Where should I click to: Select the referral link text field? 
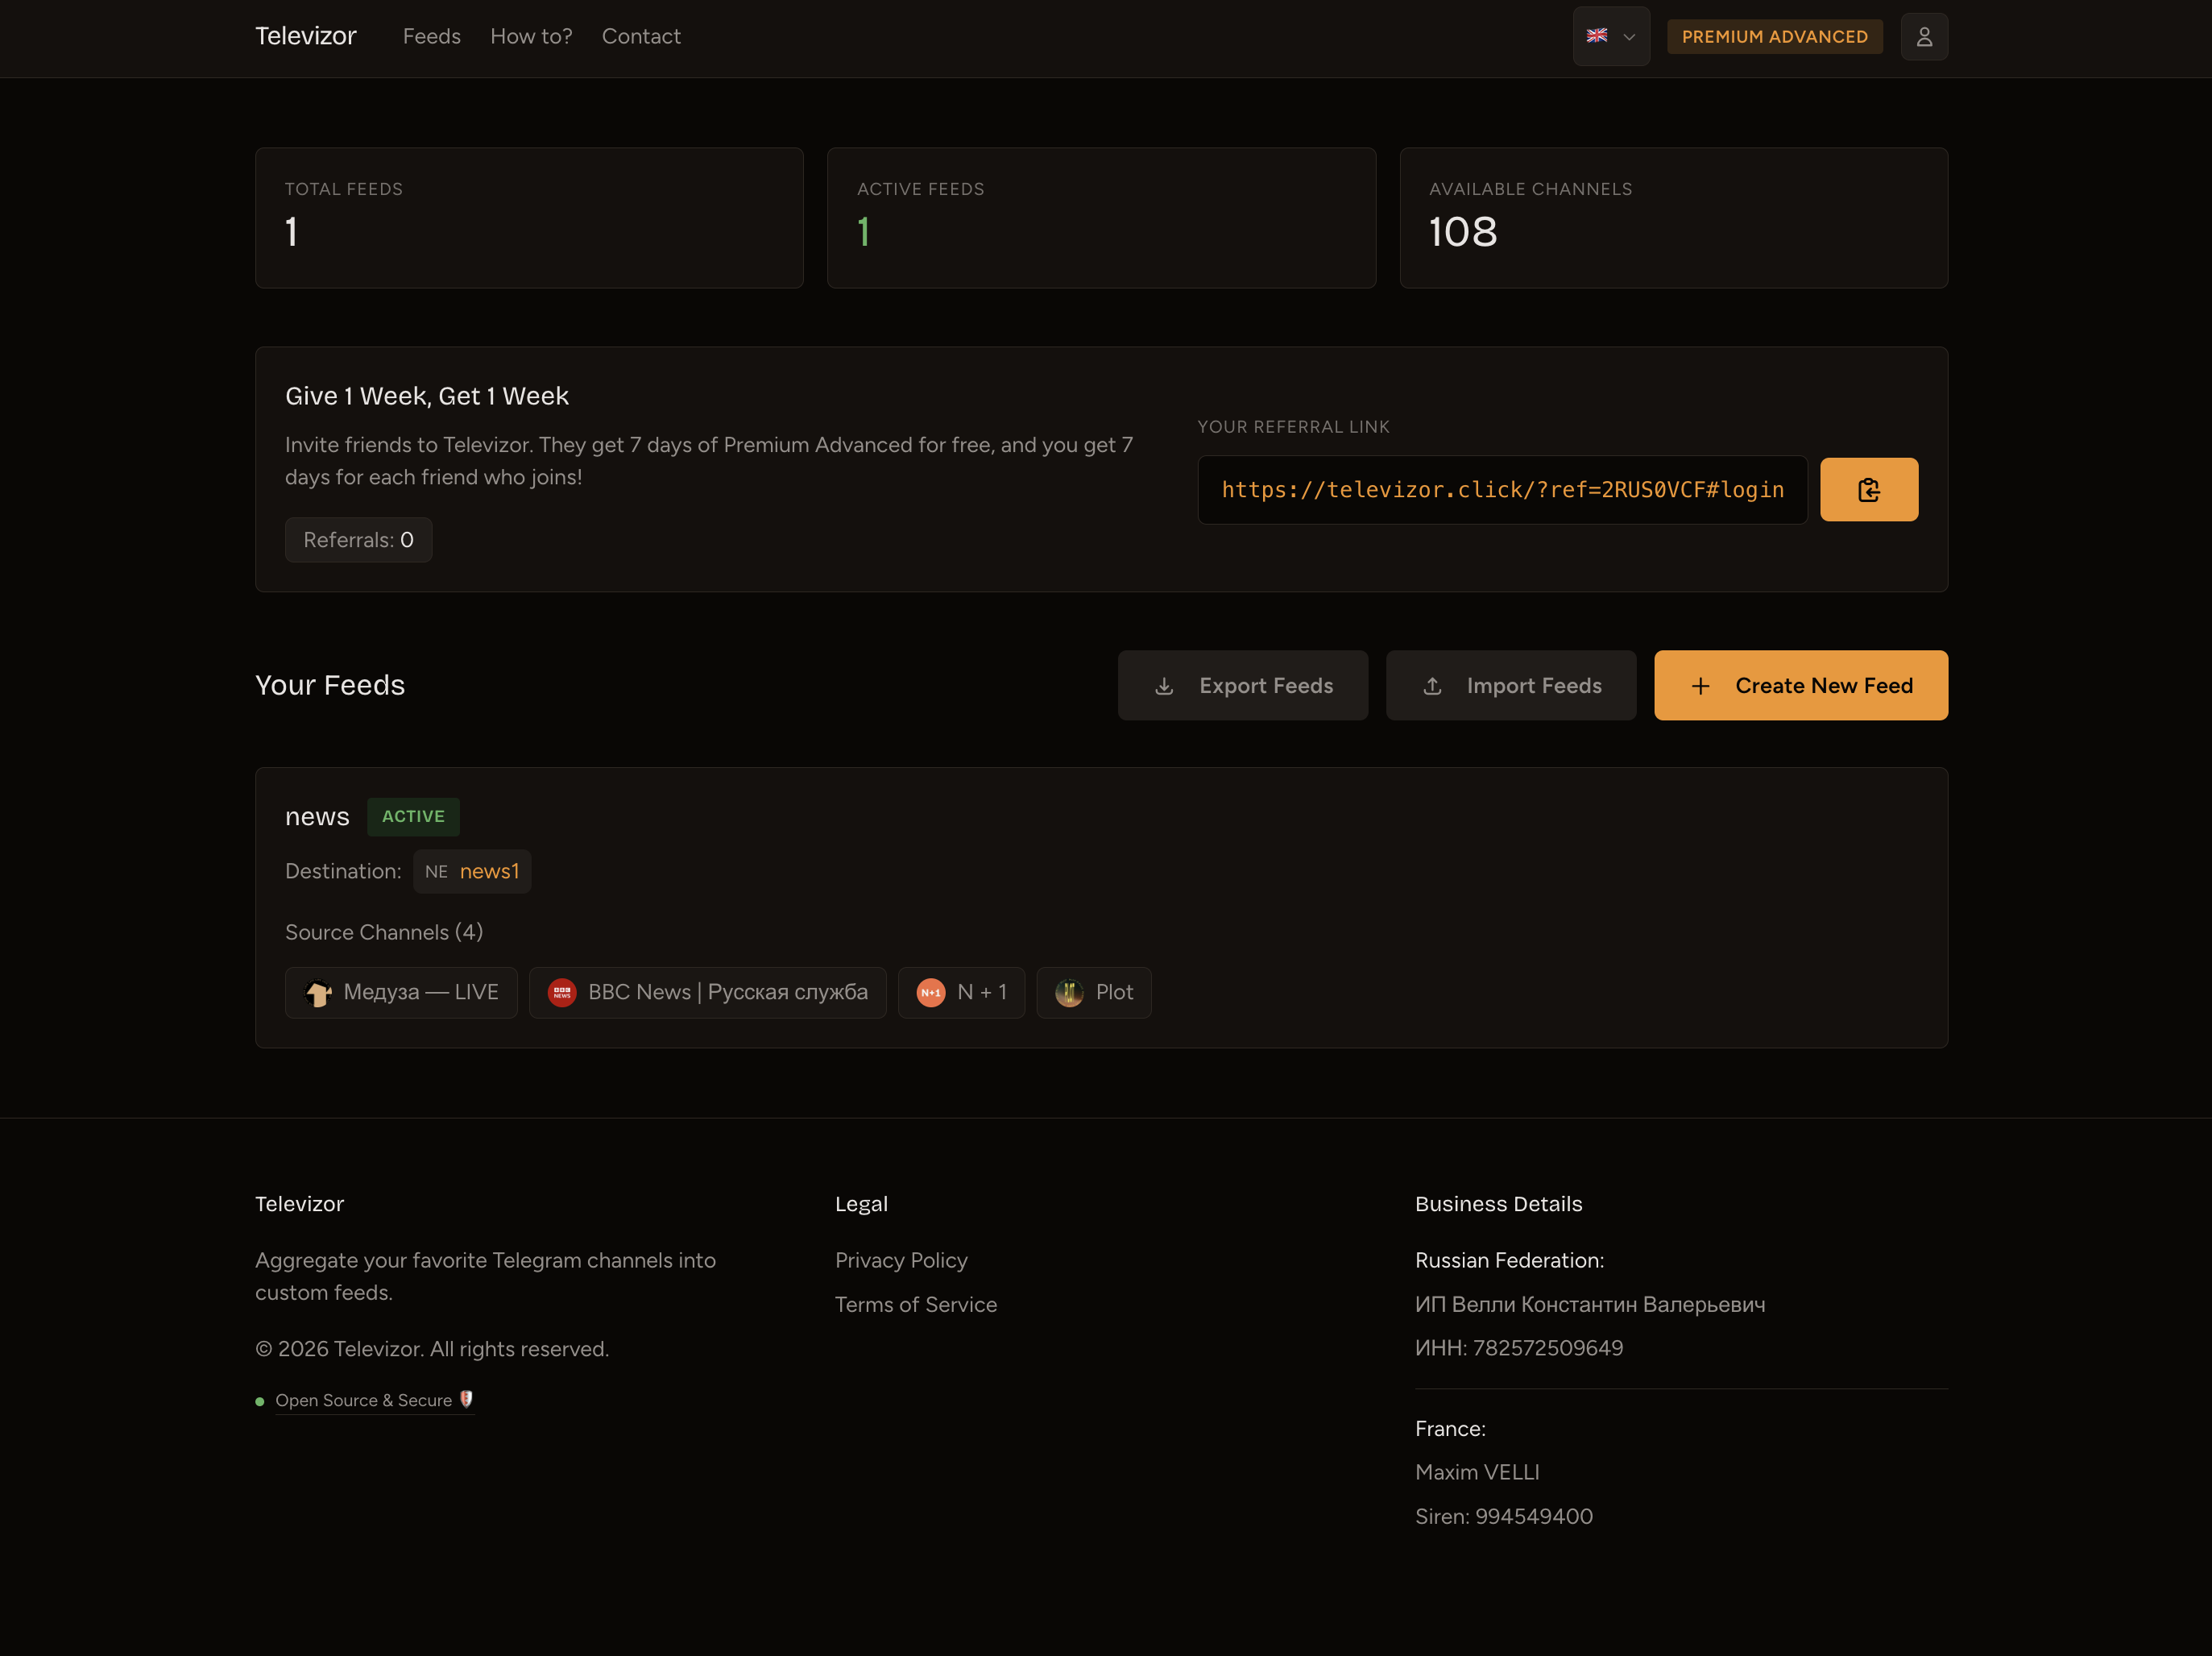point(1502,489)
